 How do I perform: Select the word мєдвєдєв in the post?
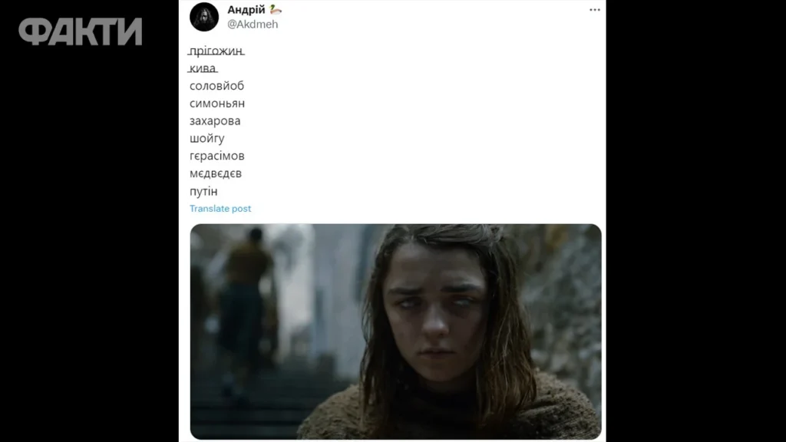pyautogui.click(x=216, y=173)
